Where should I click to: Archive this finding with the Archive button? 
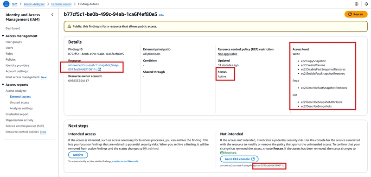[78, 155]
